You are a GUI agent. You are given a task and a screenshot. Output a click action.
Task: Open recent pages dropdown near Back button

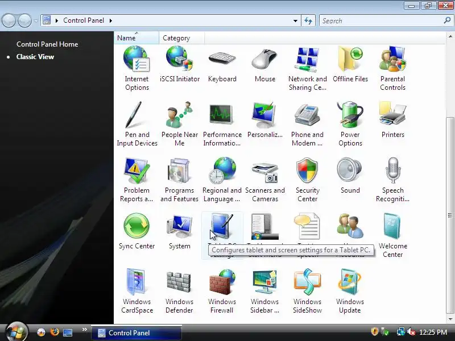point(36,20)
